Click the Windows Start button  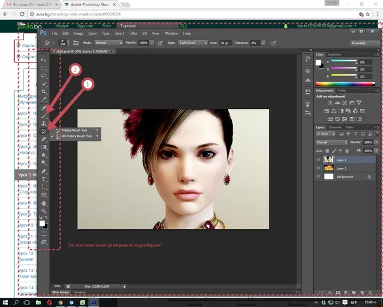coord(6,302)
